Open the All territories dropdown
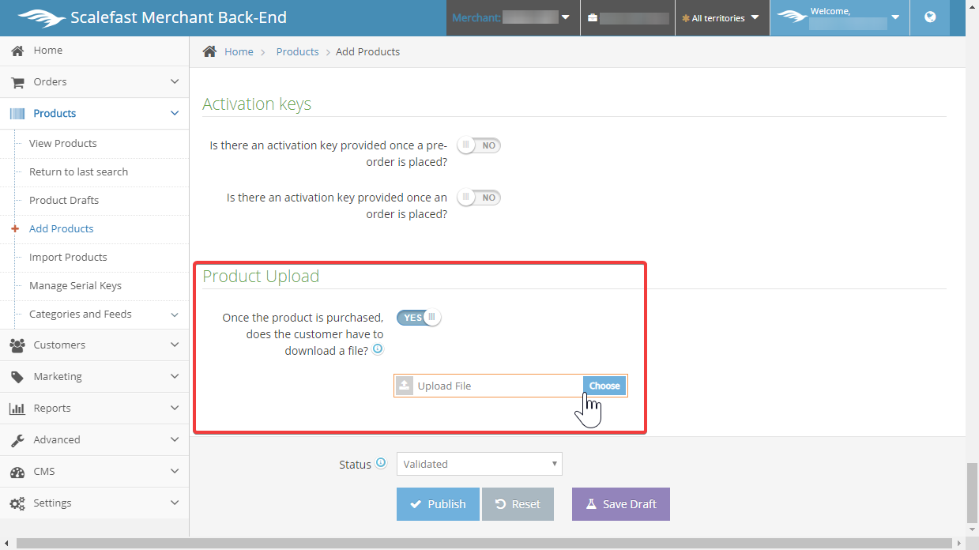Viewport: 979px width, 550px height. 722,17
